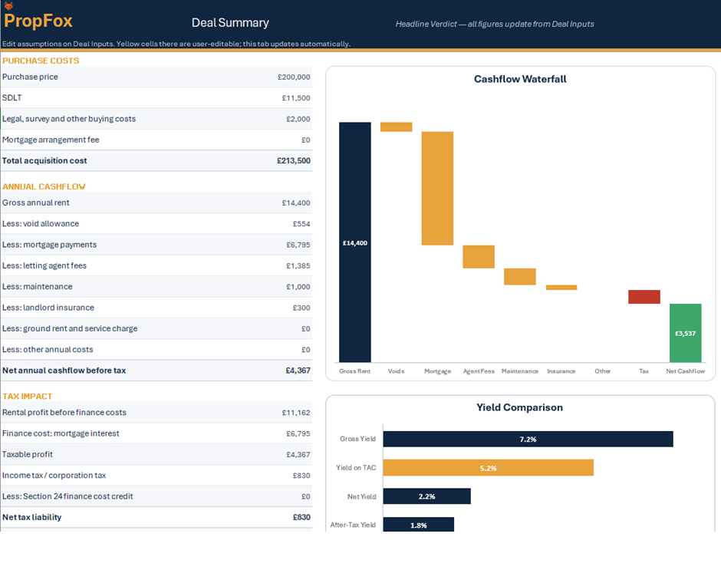Select the Income tax / corporation tax value £830
This screenshot has height=583, width=721.
301,476
